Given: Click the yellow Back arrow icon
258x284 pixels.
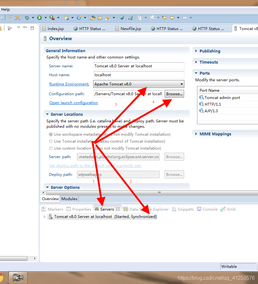Looking at the screenshot, I should tap(172, 18).
